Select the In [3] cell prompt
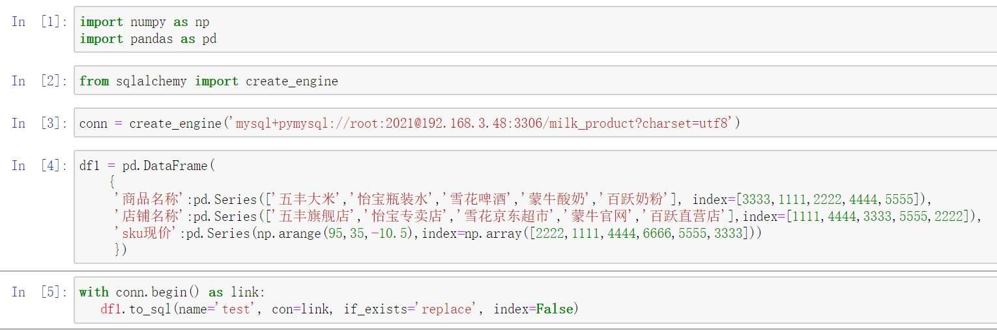997x331 pixels. coord(39,123)
